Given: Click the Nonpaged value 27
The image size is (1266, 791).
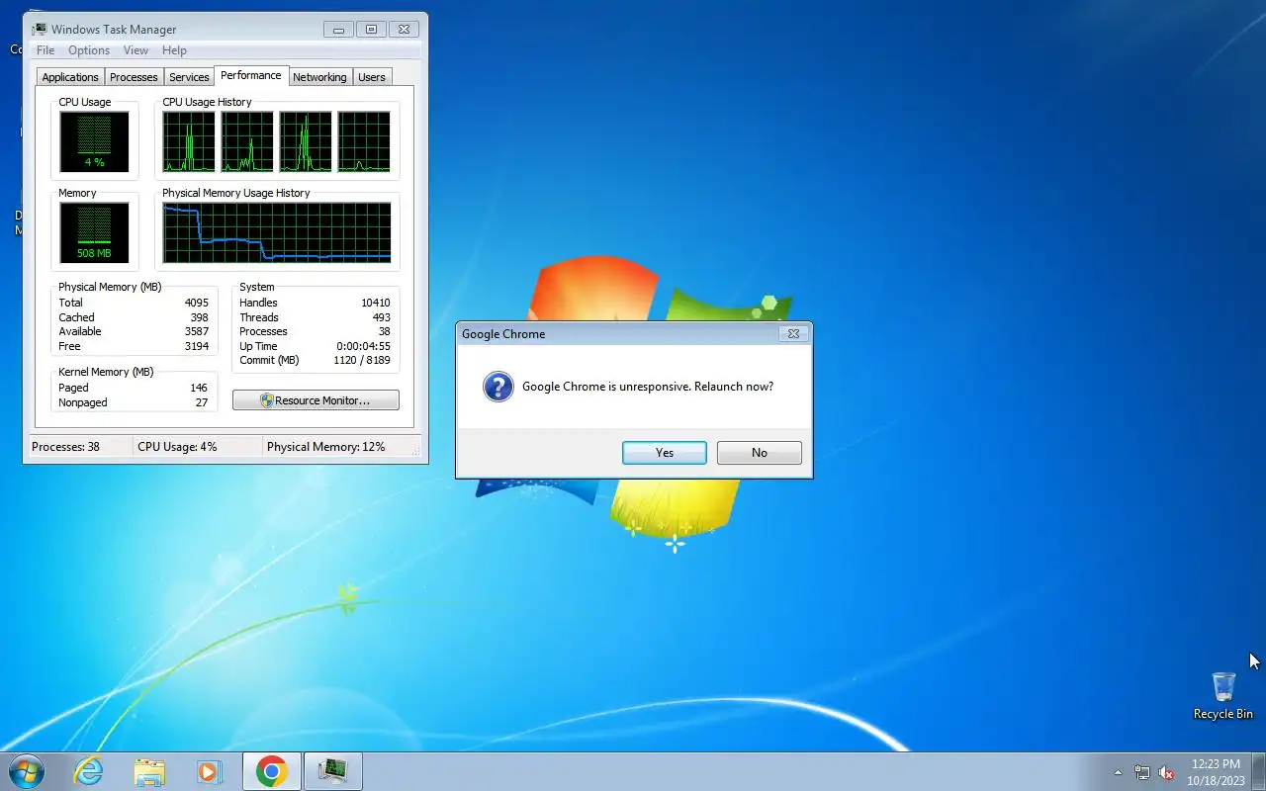Looking at the screenshot, I should pyautogui.click(x=202, y=402).
